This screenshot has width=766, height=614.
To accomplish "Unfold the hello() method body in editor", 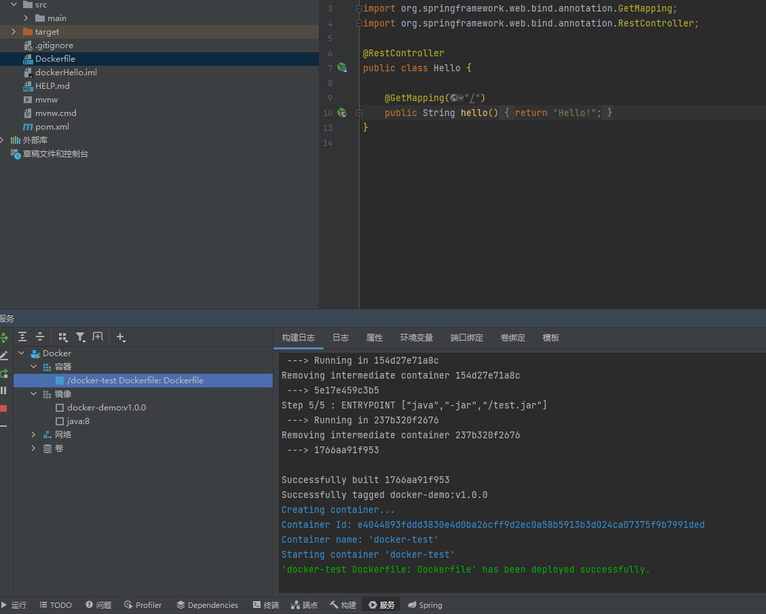I will coord(359,113).
